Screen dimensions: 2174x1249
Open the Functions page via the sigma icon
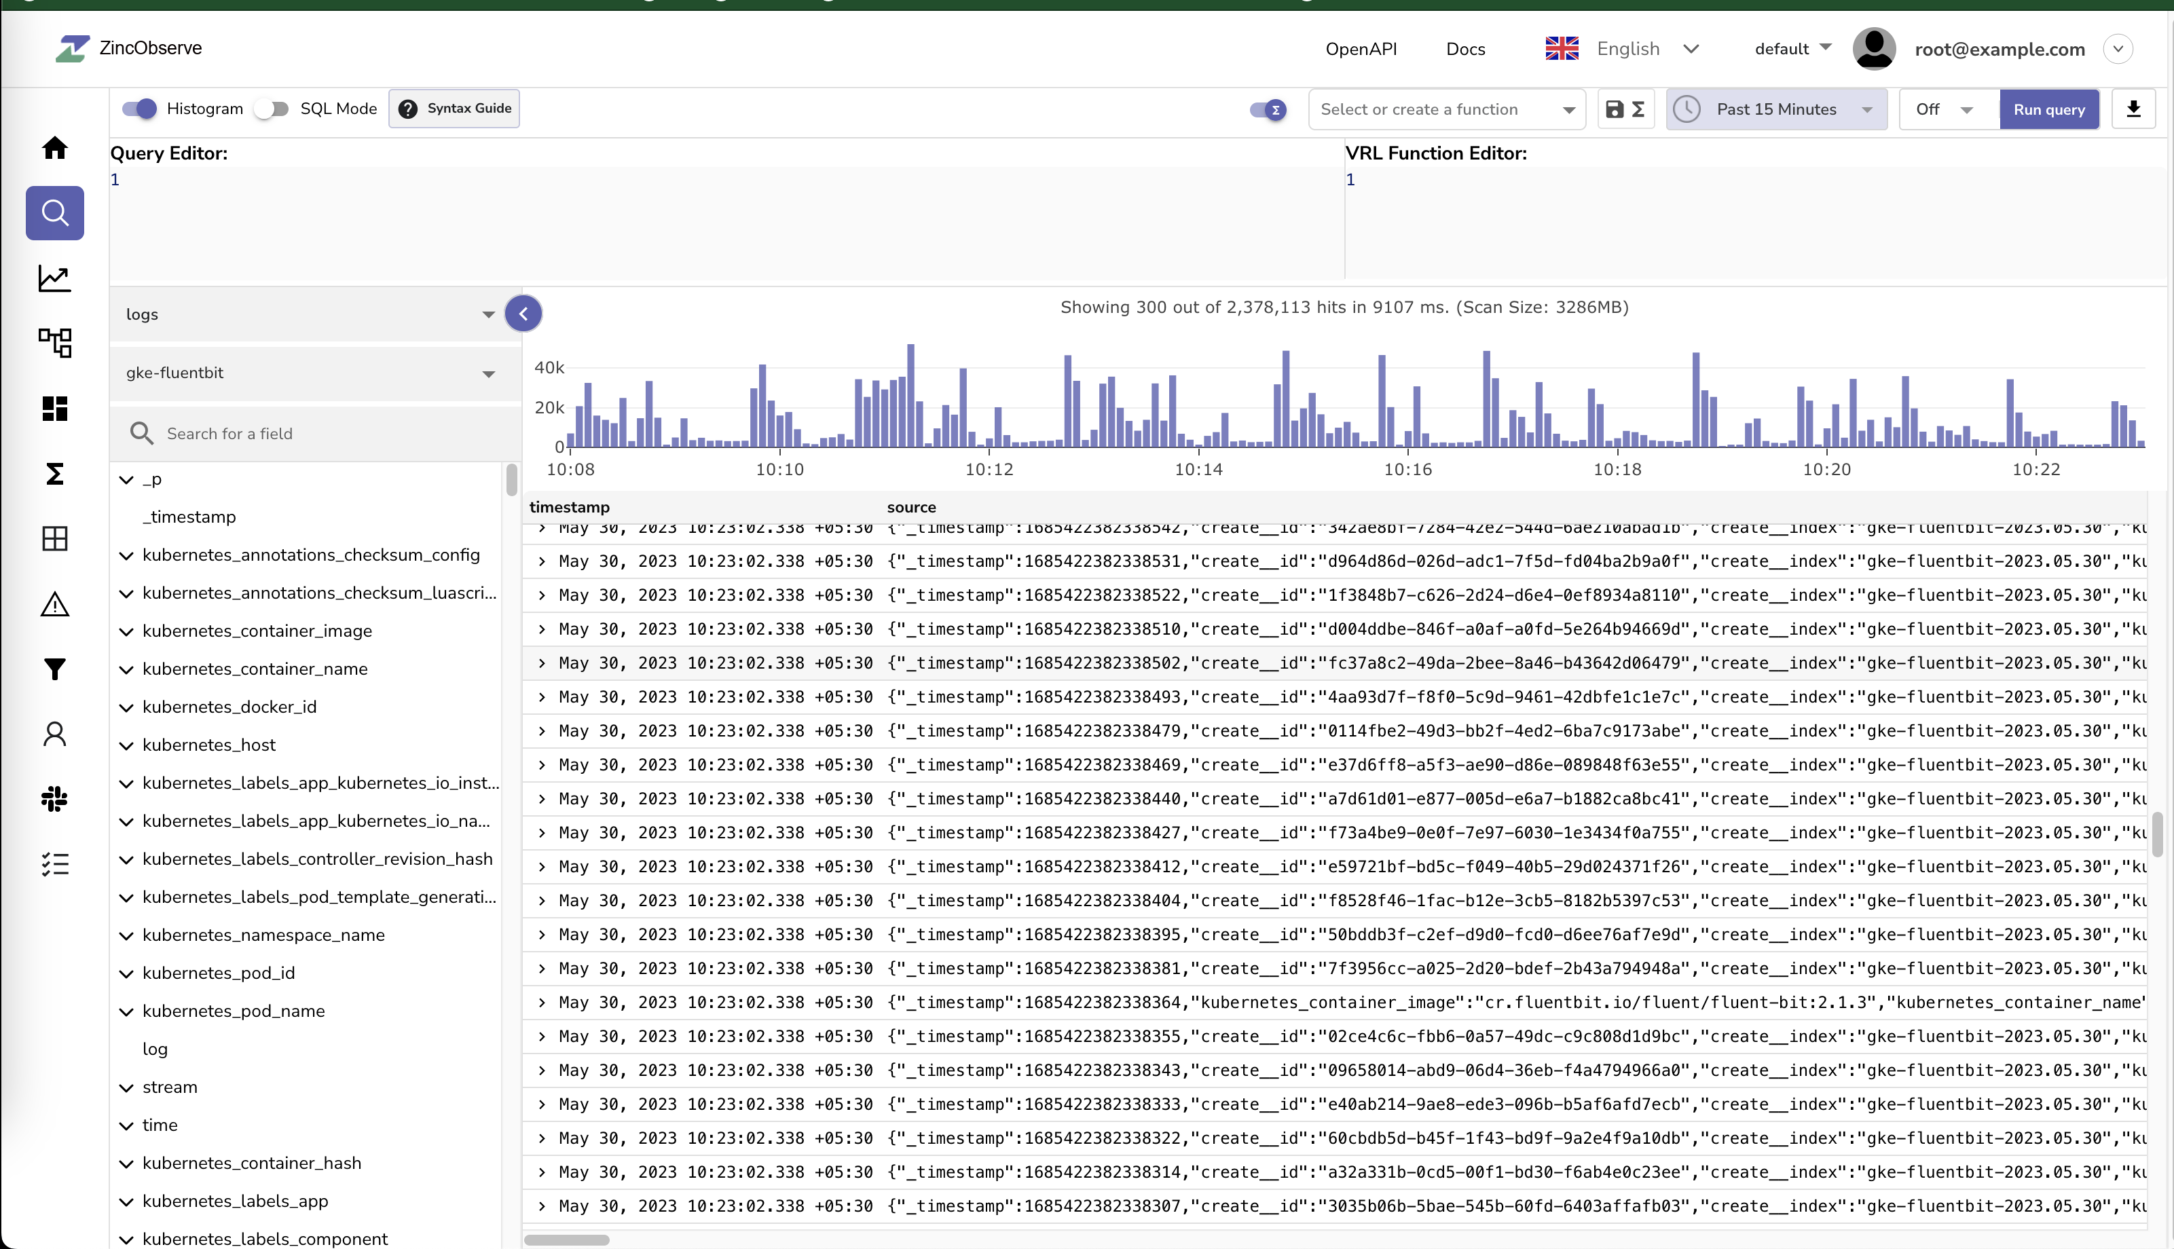coord(54,472)
